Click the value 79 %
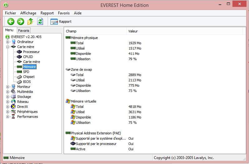 (133, 59)
